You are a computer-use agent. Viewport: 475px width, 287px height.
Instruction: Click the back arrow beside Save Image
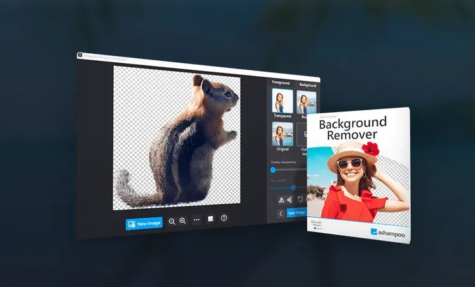pyautogui.click(x=280, y=213)
